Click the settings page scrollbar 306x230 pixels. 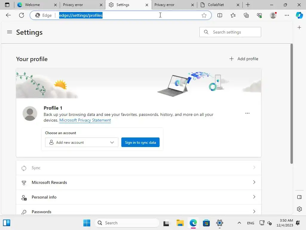(292, 104)
